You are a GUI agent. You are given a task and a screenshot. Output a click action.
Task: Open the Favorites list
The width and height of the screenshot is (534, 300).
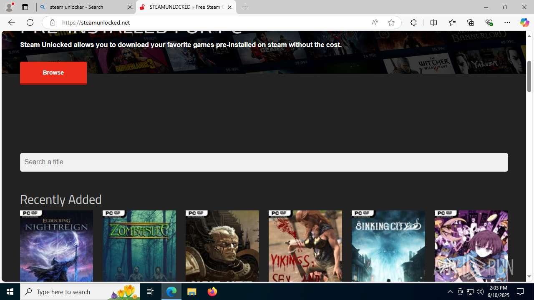coord(452,22)
